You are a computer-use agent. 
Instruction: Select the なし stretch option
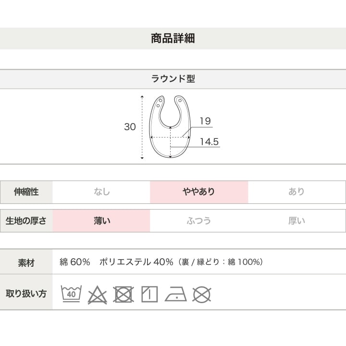tap(101, 192)
